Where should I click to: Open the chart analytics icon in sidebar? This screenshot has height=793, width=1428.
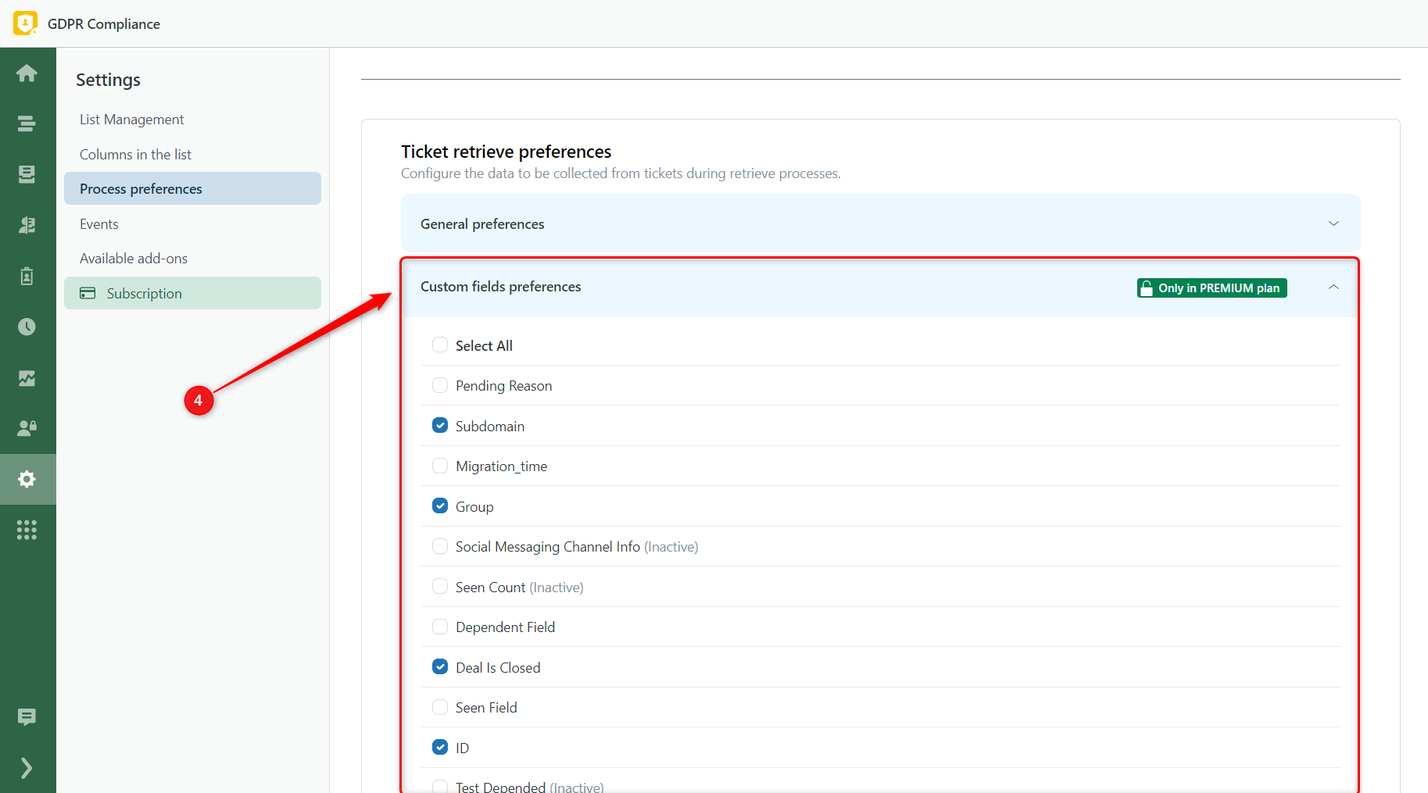27,378
